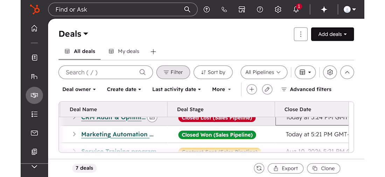This screenshot has height=177, width=385.
Task: Click the Export button
Action: (x=286, y=168)
